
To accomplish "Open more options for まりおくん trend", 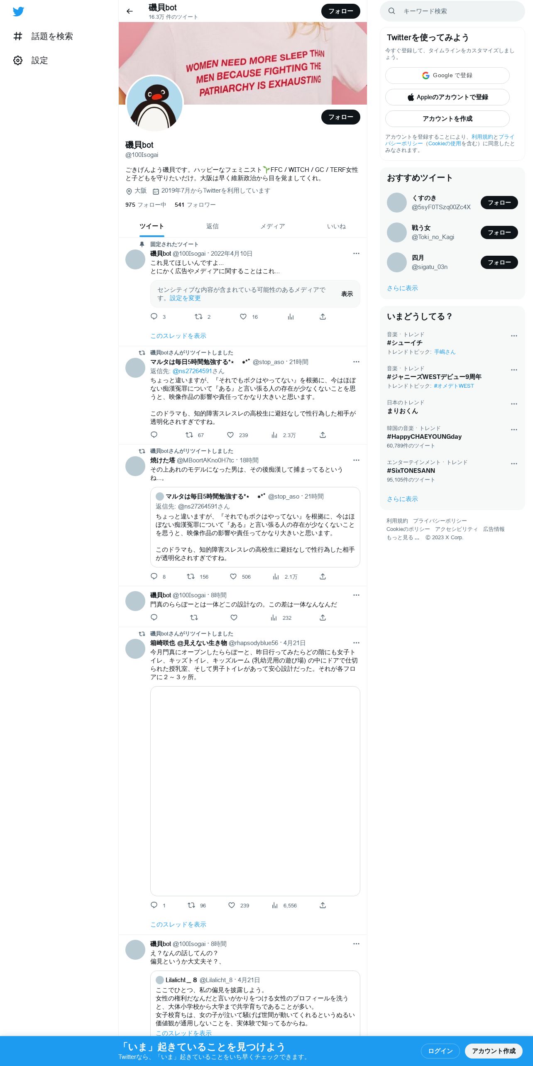I will tap(514, 404).
